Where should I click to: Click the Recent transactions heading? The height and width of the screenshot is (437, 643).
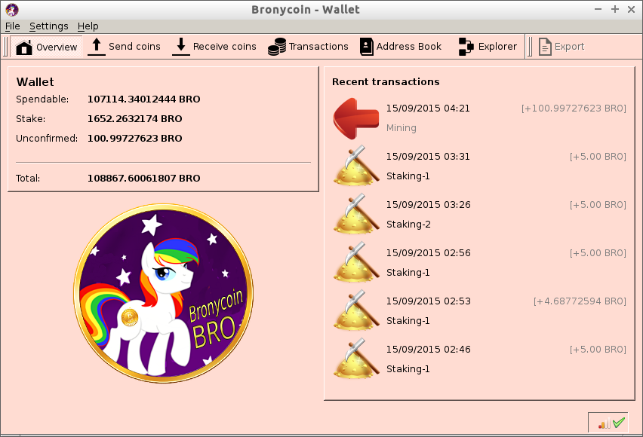386,82
